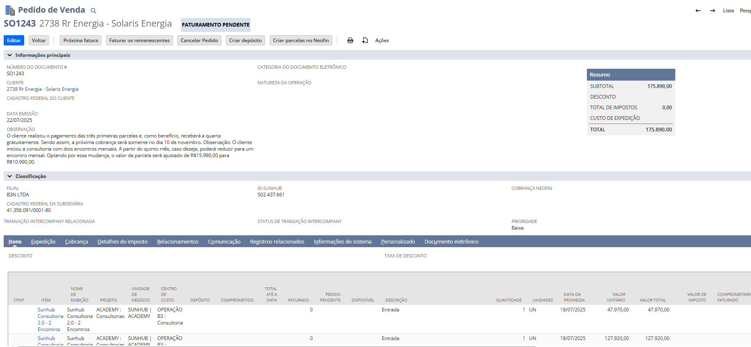Click Criar parcelas no Neofin button

(x=301, y=41)
